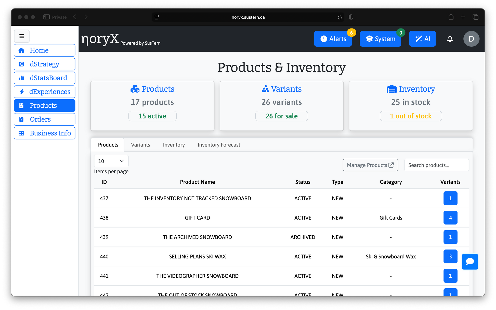
Task: Switch to the Variants tab
Action: (x=140, y=145)
